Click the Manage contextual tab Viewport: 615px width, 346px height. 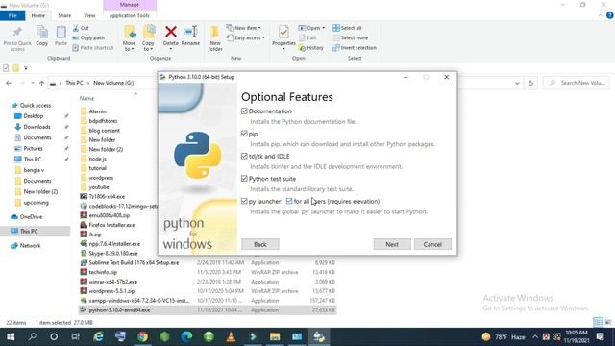(x=130, y=5)
